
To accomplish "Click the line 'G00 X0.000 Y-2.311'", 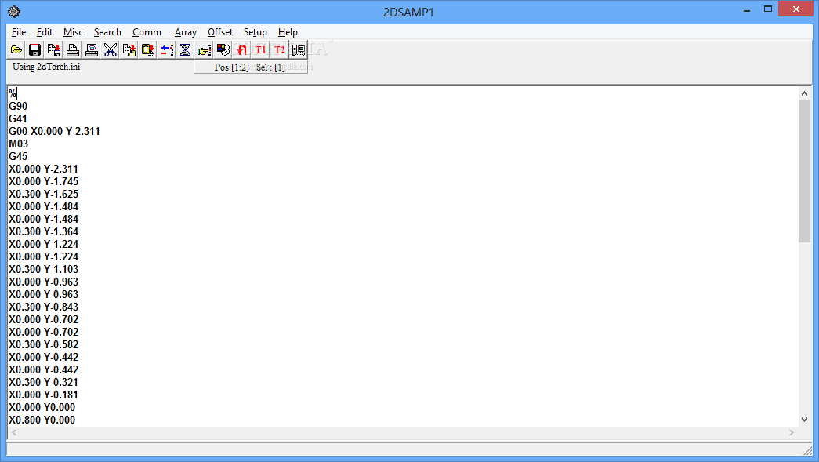I will click(54, 131).
